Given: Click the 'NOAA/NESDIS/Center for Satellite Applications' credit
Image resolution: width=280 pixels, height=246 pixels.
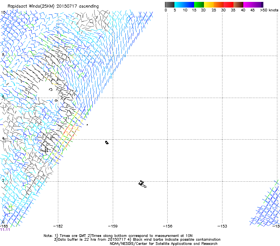Looking at the screenshot, I should click(163, 244).
